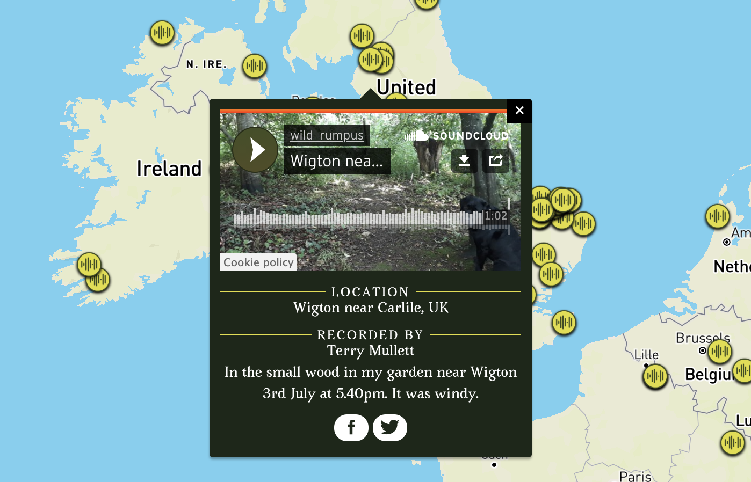Open the sound marker in southwest Ireland

(x=89, y=265)
